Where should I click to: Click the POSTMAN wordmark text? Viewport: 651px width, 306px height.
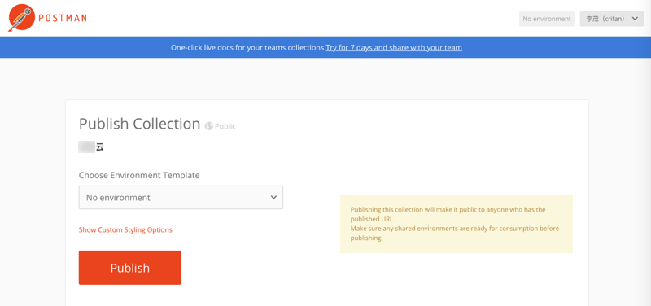63,18
